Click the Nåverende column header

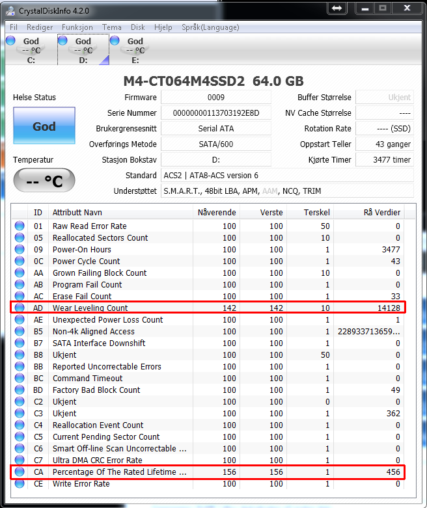(x=216, y=213)
